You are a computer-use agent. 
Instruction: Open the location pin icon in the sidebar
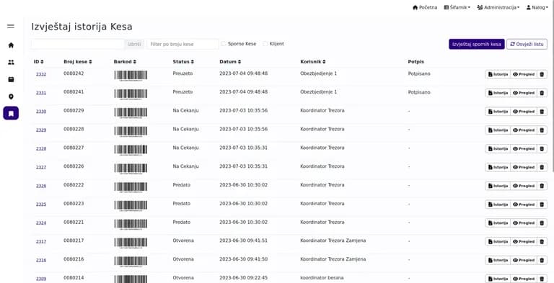click(11, 96)
